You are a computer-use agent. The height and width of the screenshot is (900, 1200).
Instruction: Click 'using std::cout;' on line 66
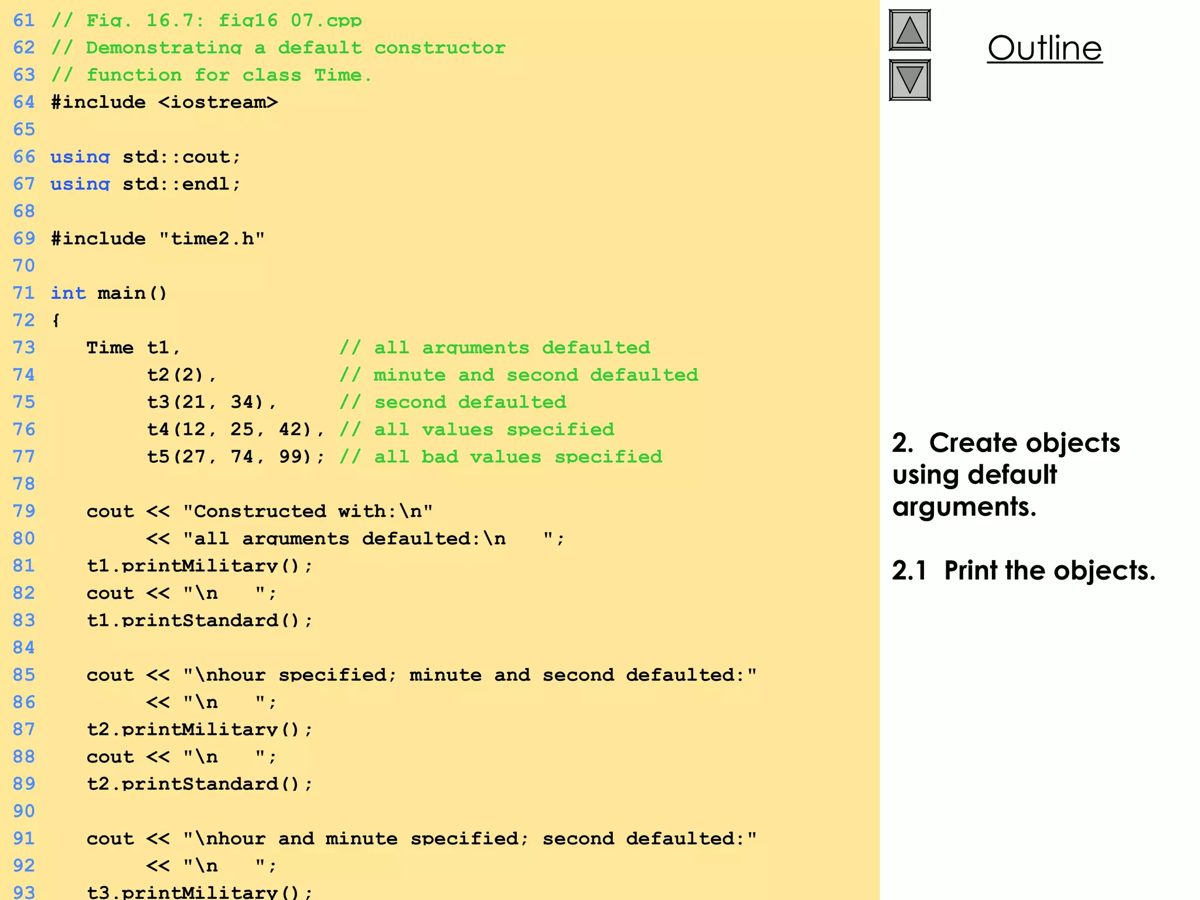[145, 156]
